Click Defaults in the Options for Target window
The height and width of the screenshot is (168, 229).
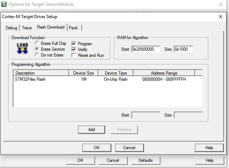pyautogui.click(x=146, y=160)
